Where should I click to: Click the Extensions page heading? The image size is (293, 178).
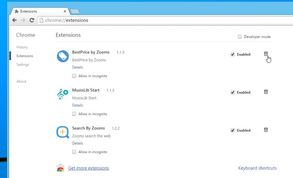click(x=68, y=35)
